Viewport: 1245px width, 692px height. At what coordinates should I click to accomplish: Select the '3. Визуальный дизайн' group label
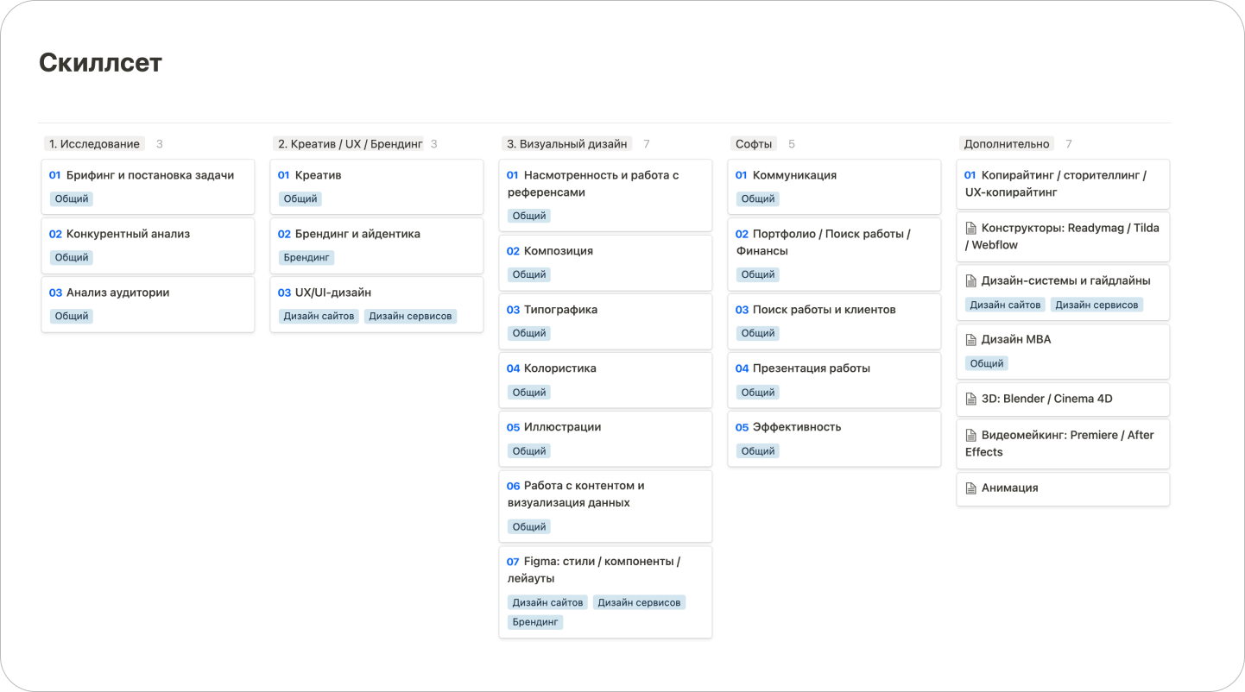pyautogui.click(x=566, y=144)
